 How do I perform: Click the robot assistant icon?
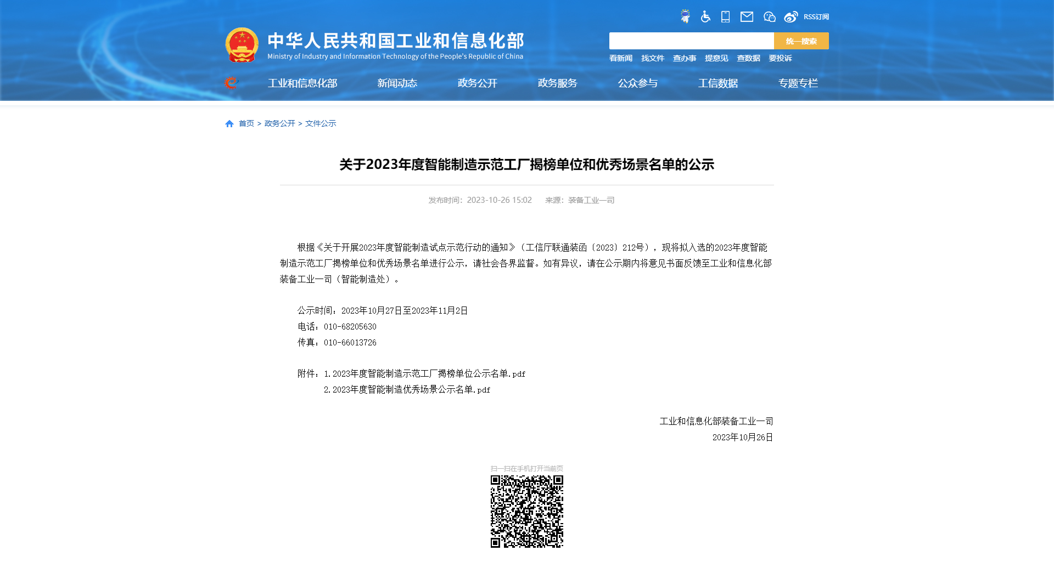point(685,16)
